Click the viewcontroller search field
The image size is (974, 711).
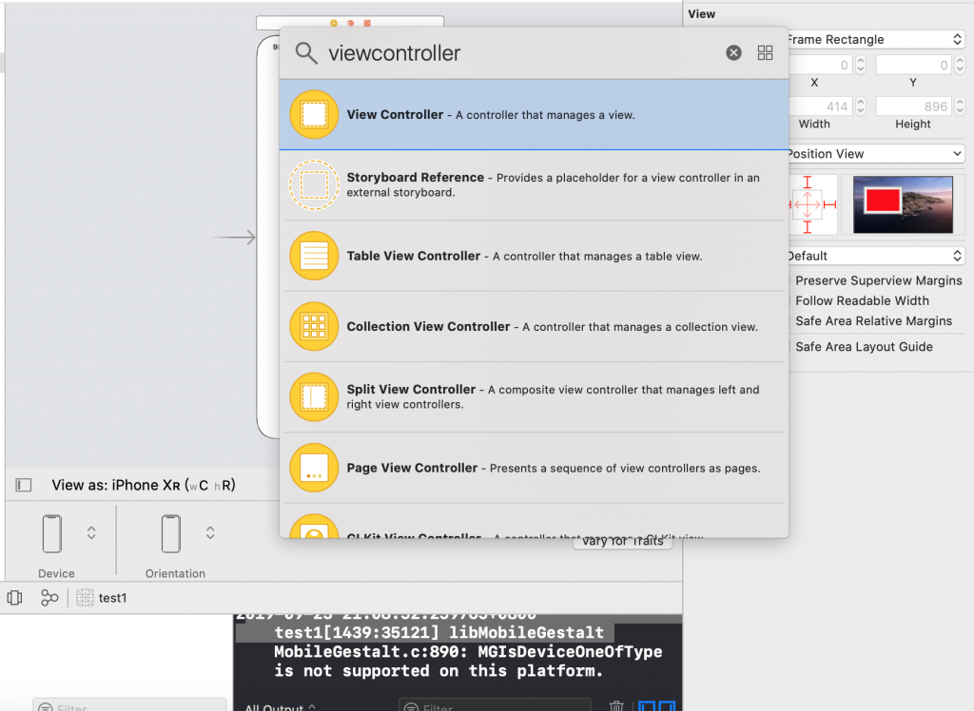pyautogui.click(x=522, y=53)
